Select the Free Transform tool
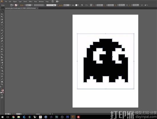This screenshot has width=157, height=119. 2,52
